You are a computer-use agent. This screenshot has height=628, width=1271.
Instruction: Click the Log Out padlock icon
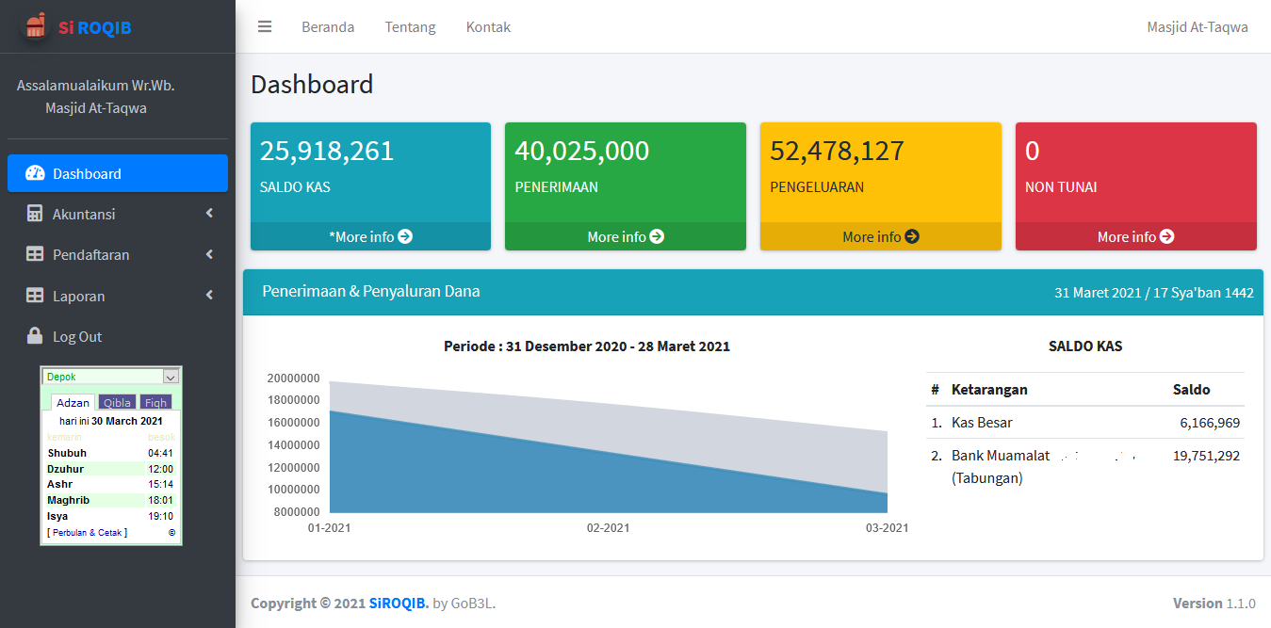pyautogui.click(x=35, y=336)
